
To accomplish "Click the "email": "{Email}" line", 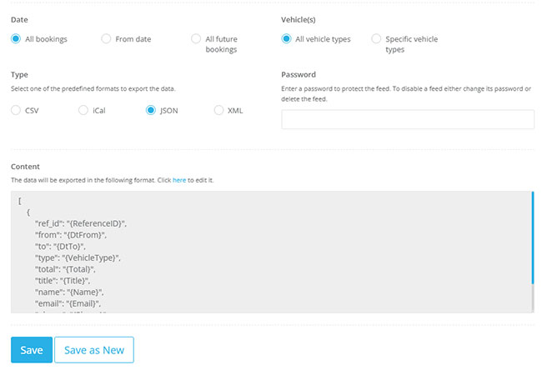I will point(68,303).
